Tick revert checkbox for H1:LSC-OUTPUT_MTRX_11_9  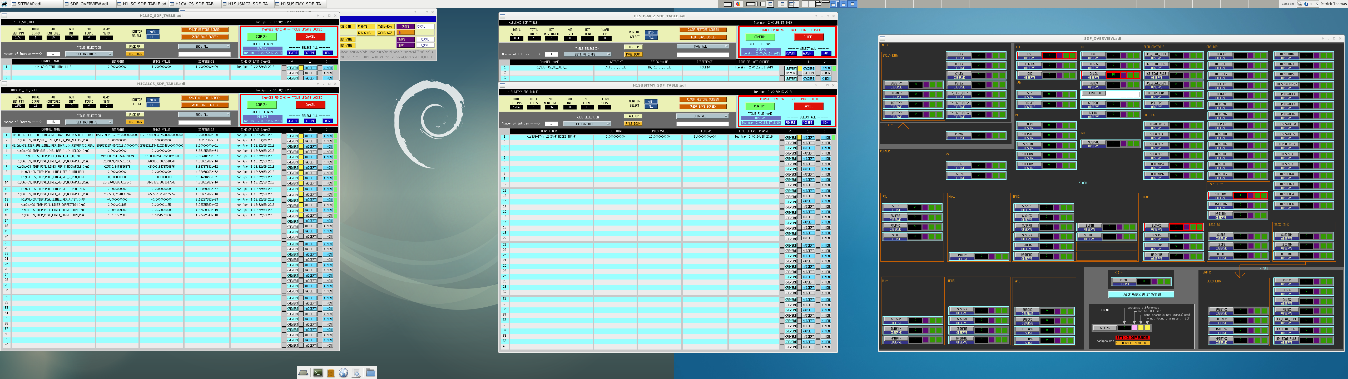pos(284,68)
